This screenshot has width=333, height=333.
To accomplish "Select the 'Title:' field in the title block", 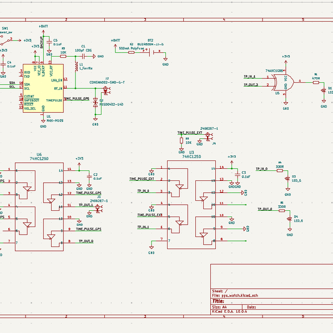I will coord(218,301).
